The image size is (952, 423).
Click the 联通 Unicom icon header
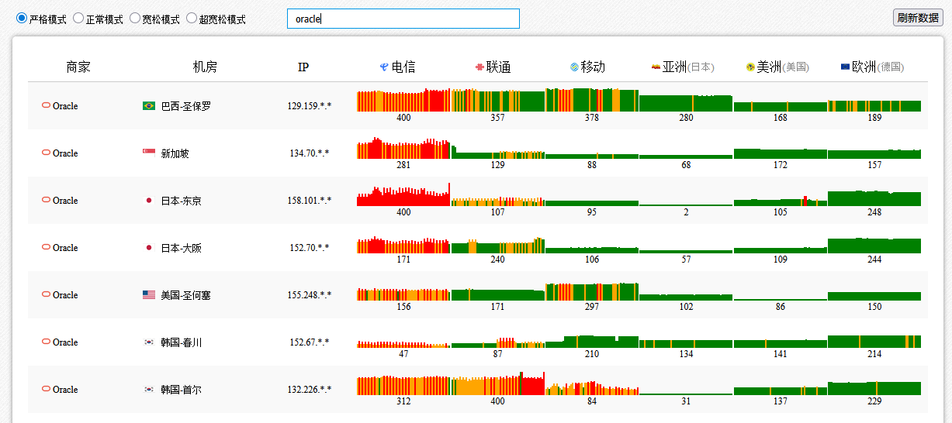pyautogui.click(x=479, y=67)
